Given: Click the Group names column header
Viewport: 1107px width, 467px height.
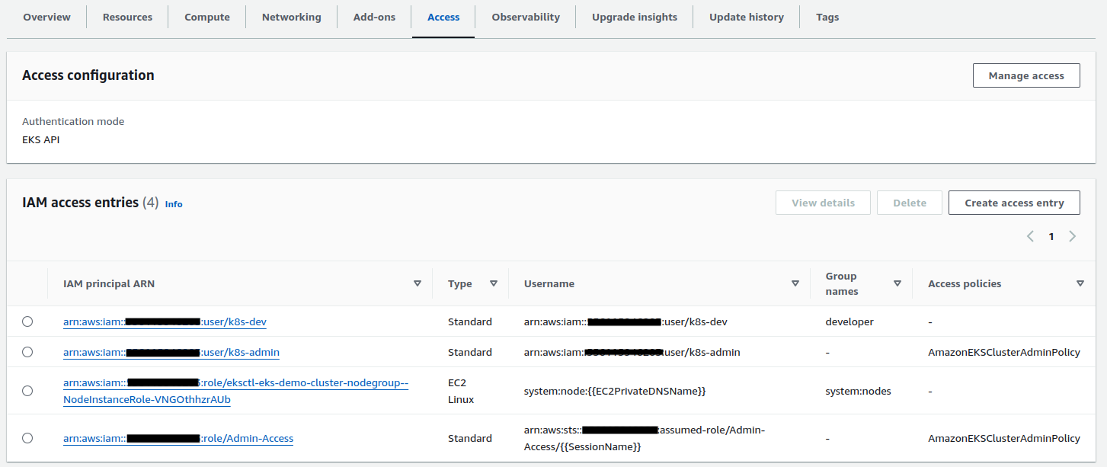Looking at the screenshot, I should pyautogui.click(x=841, y=283).
